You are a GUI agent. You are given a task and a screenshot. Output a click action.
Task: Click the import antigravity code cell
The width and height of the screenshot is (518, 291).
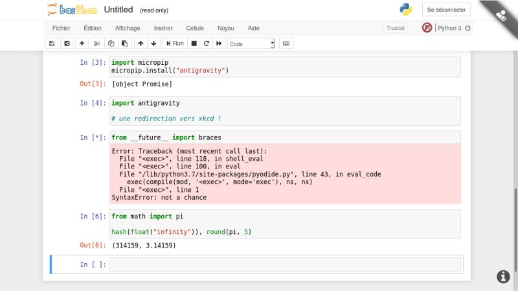[x=285, y=111]
